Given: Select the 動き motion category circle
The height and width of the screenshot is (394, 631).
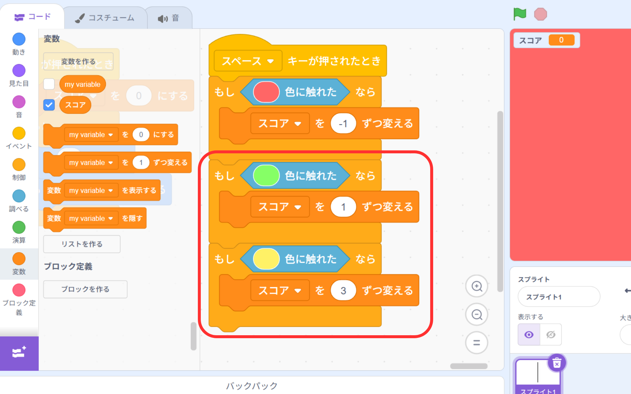Looking at the screenshot, I should (19, 39).
